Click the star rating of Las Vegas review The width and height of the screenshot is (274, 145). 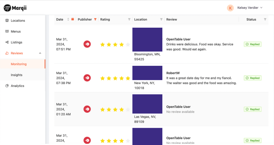(115, 109)
